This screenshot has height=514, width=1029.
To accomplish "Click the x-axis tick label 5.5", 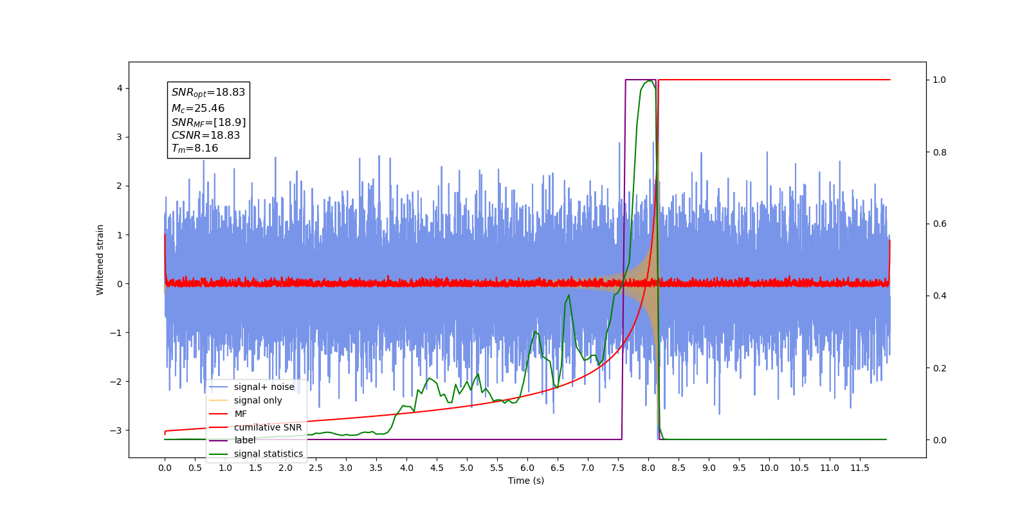I will 497,468.
